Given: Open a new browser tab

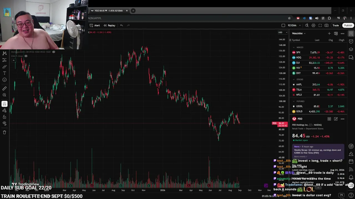Looking at the screenshot, I should 133,11.
